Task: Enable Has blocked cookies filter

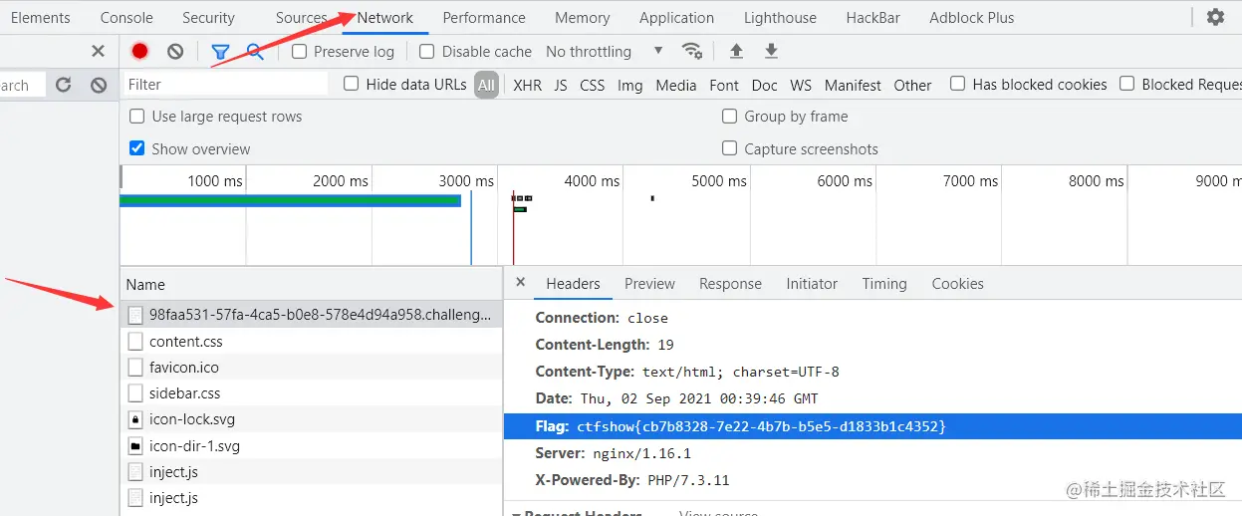Action: click(x=957, y=84)
